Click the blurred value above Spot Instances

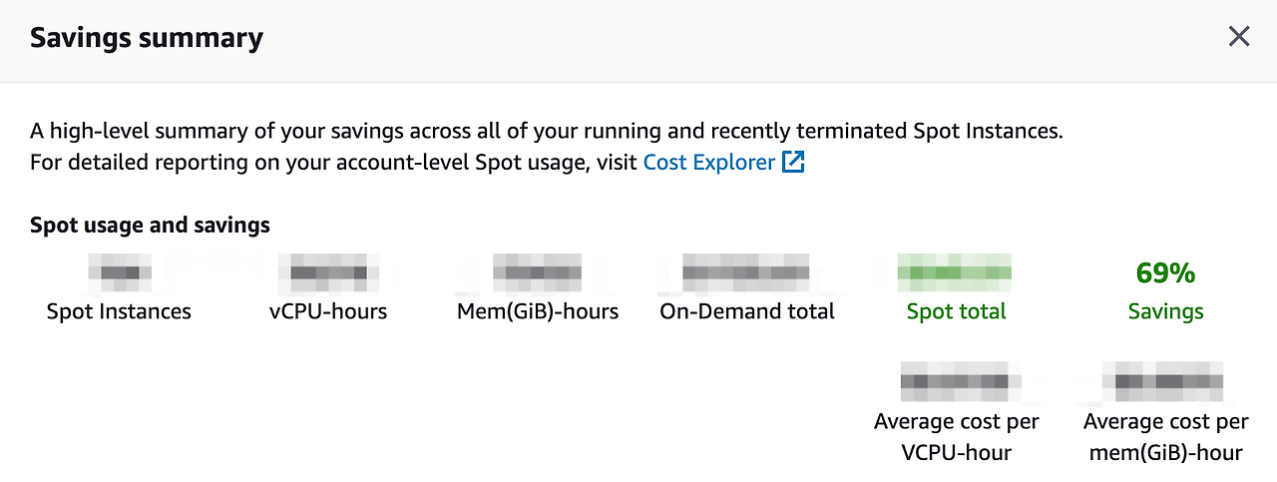point(119,271)
